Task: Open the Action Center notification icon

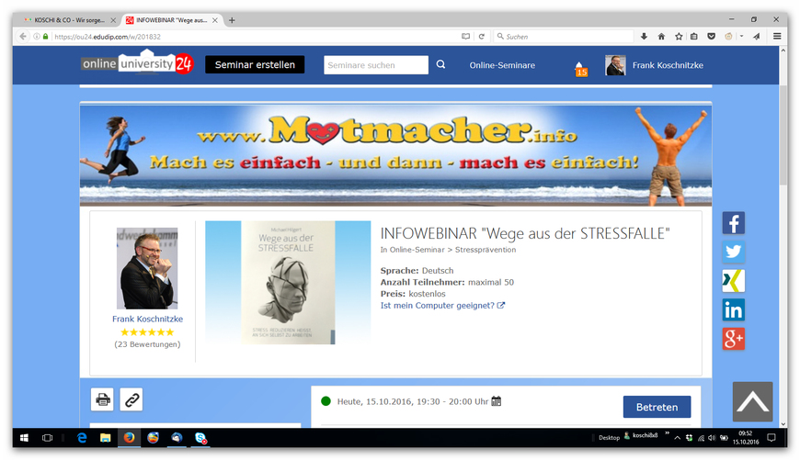Action: [771, 438]
